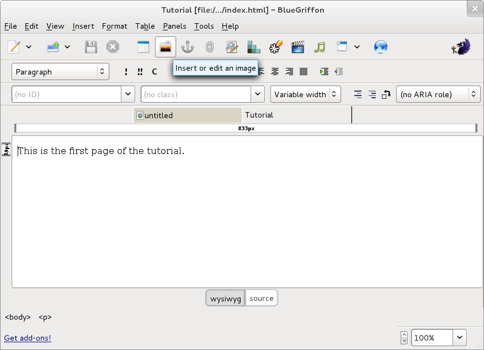Switch to the untitled document tab
The height and width of the screenshot is (350, 484).
click(x=188, y=115)
